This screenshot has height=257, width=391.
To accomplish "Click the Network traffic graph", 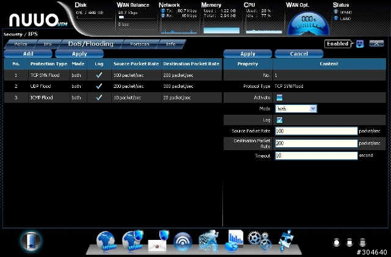I will click(x=179, y=31).
